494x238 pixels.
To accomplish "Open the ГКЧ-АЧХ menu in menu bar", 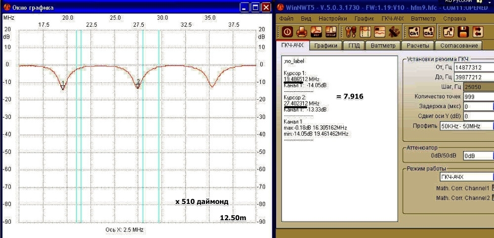I will coord(392,19).
